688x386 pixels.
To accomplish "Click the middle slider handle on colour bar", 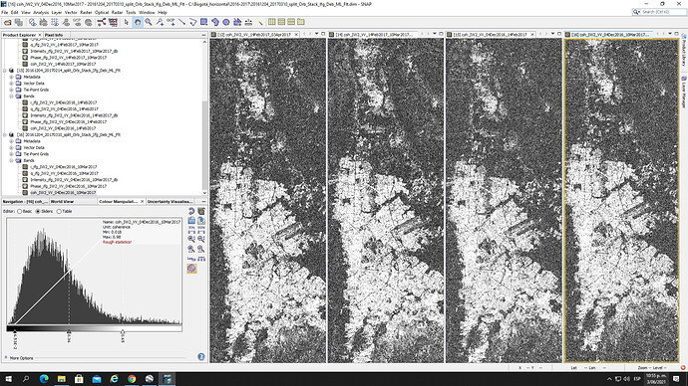I will [69, 332].
